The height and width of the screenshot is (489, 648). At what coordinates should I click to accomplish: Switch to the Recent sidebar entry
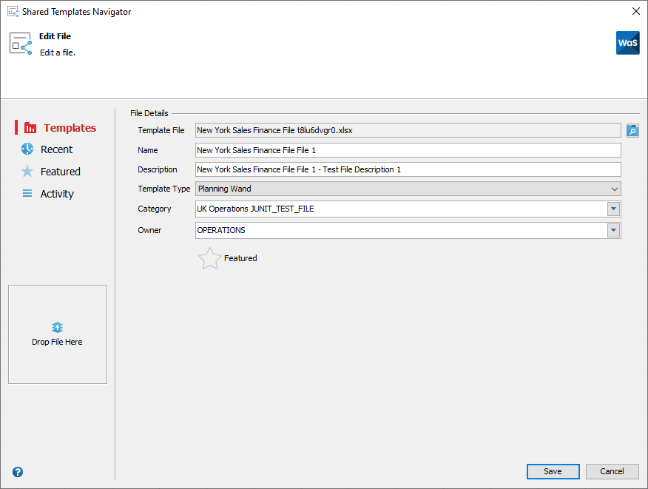coord(55,149)
